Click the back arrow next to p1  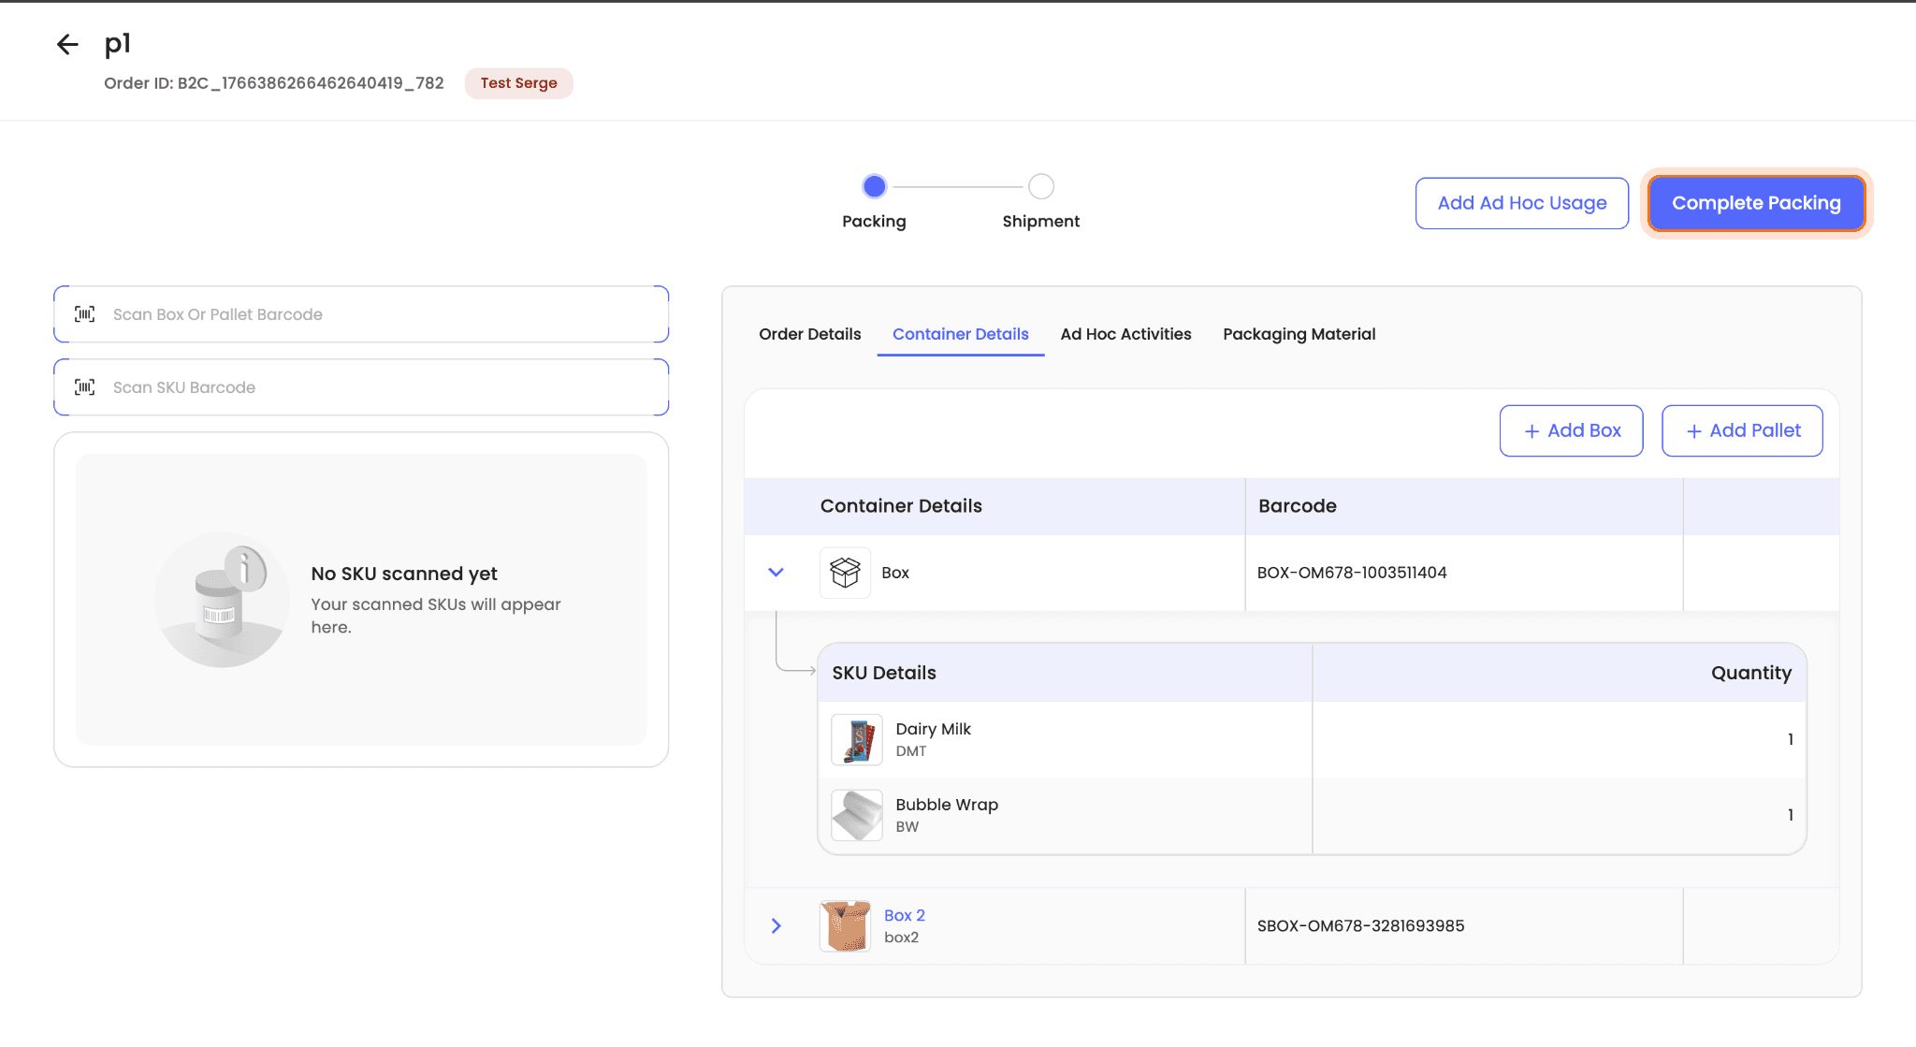67,44
